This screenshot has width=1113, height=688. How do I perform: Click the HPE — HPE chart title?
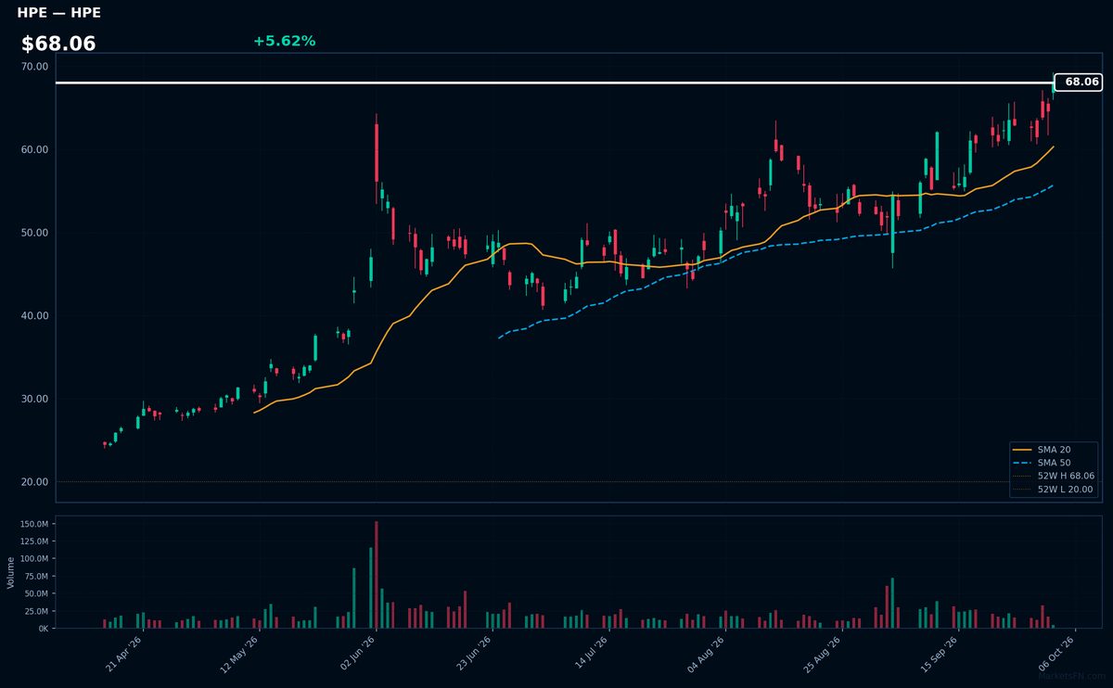click(x=58, y=13)
